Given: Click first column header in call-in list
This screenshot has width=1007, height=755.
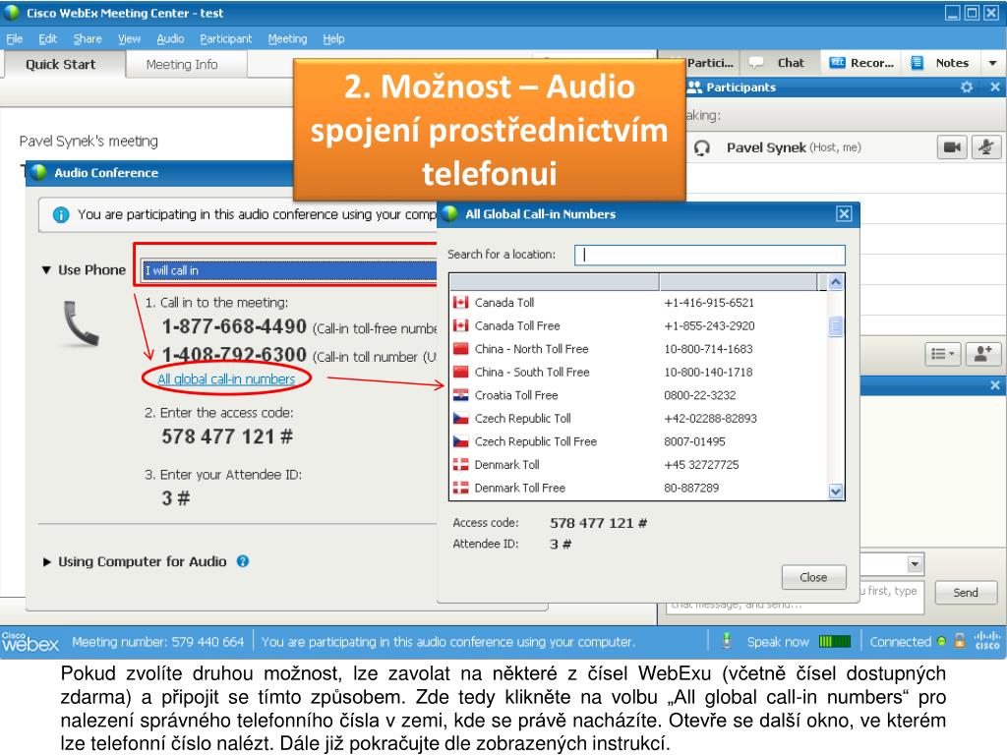Looking at the screenshot, I should click(x=555, y=281).
